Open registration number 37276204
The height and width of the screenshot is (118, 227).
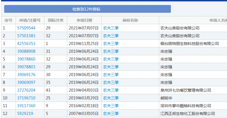click(26, 90)
